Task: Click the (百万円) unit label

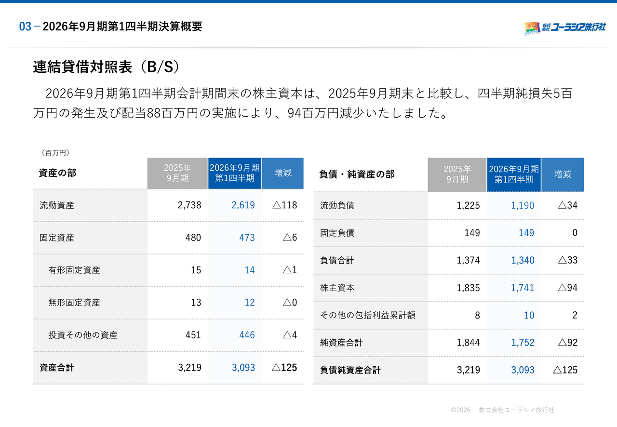Action: (55, 152)
